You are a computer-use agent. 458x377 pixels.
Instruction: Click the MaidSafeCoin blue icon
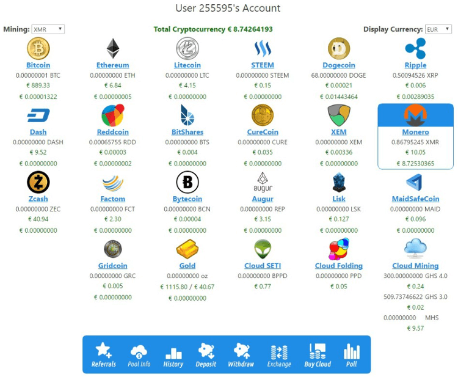coord(414,182)
